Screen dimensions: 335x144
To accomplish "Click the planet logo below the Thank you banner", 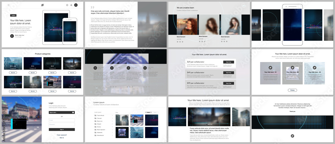I will coord(292,136).
